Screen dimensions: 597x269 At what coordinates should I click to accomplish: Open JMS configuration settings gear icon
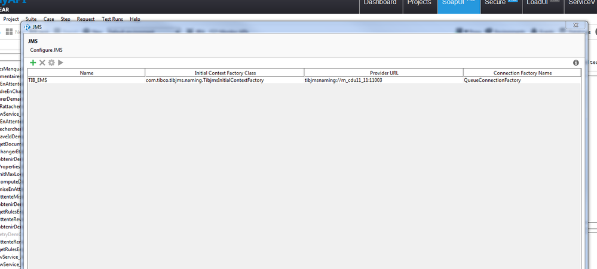(51, 63)
